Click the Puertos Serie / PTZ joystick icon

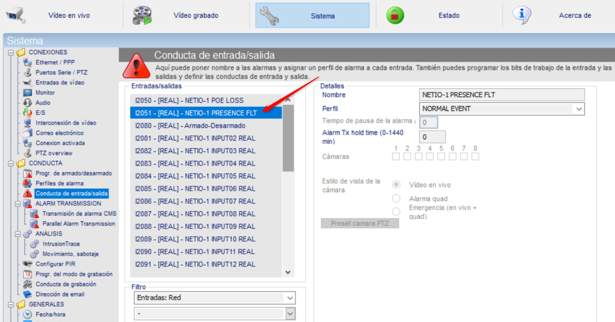tap(28, 72)
